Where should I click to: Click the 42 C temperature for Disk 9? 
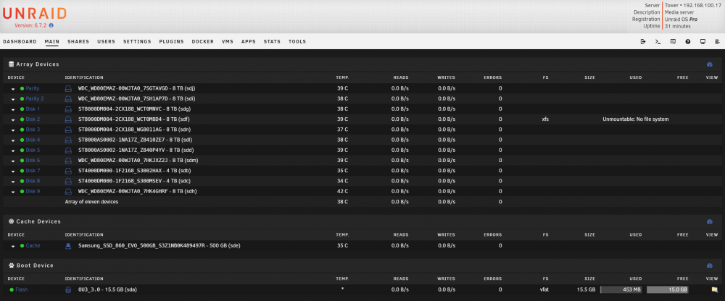343,191
